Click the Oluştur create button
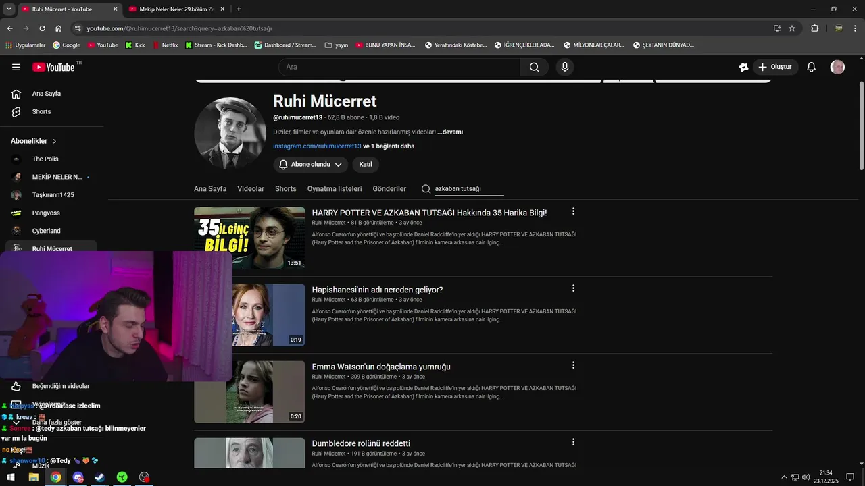Viewport: 865px width, 486px height. click(776, 67)
